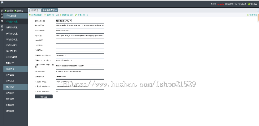Viewport: 259px width, 126px height.
Task: Open the 系统 vertical channel tab
Action: click(2, 28)
